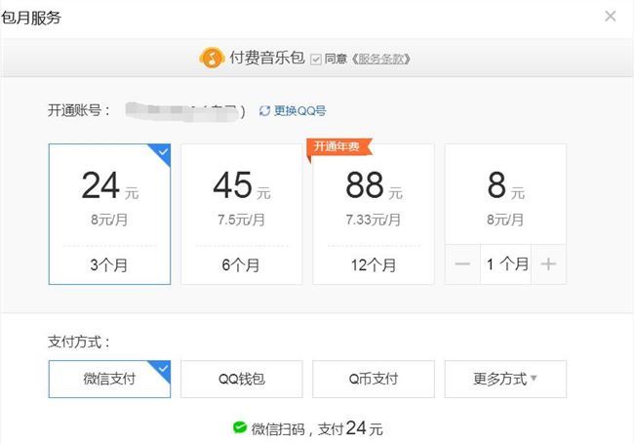
Task: Toggle the 同意 service terms checkbox
Action: click(x=316, y=60)
